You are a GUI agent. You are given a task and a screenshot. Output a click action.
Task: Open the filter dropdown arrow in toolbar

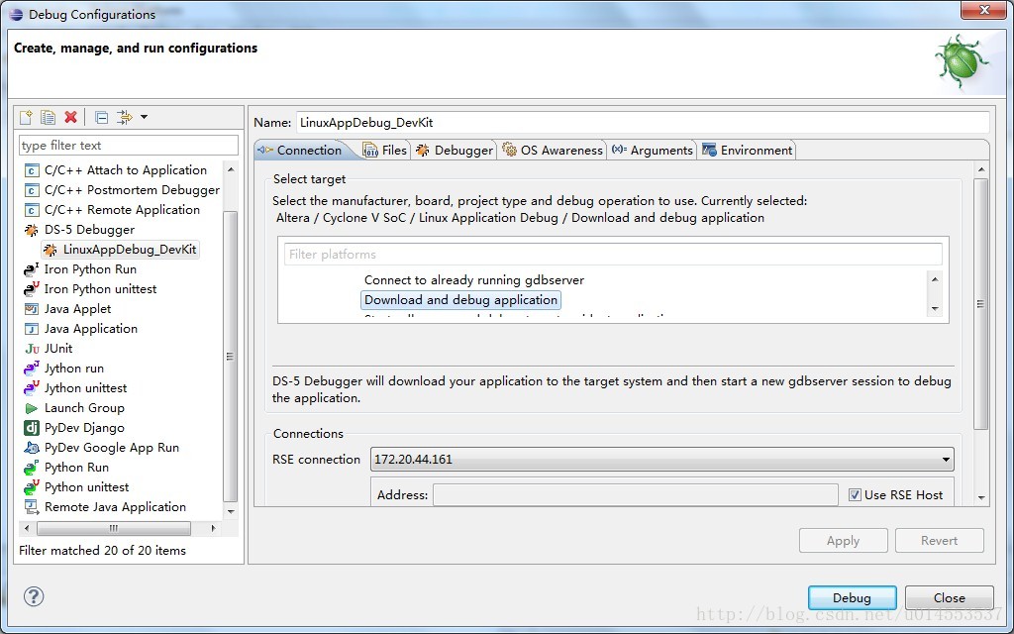pyautogui.click(x=145, y=117)
